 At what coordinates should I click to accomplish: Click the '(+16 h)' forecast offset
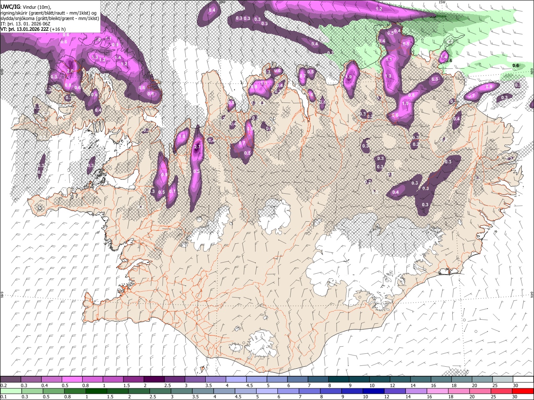tap(58, 29)
